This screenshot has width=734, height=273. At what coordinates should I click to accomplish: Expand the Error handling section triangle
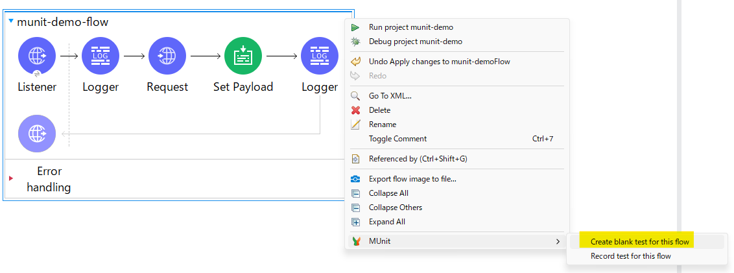tap(11, 178)
